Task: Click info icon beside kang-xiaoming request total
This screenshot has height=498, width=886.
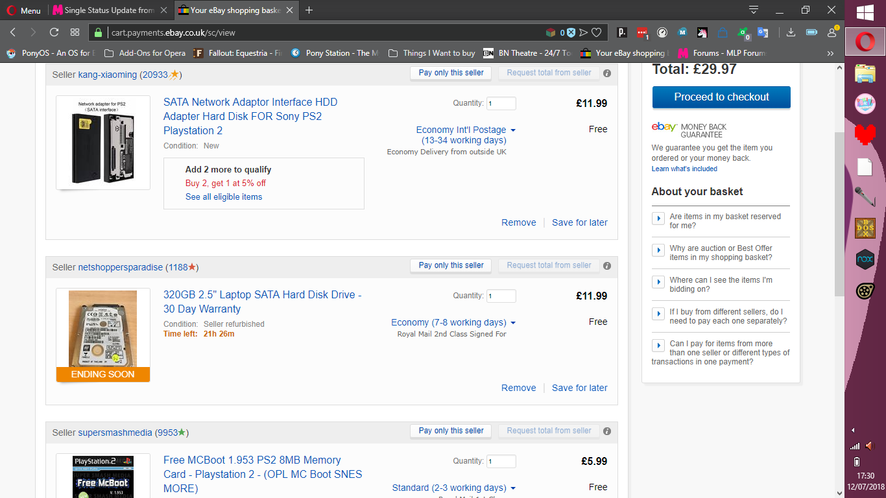Action: [x=607, y=73]
